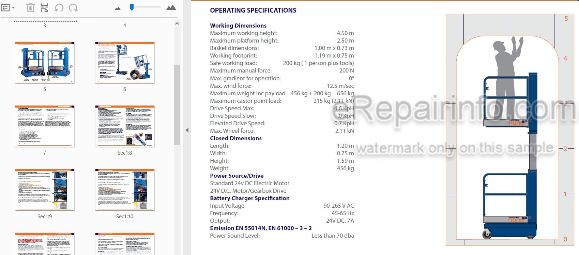
Task: Open the thumbnail panel options menu
Action: pos(8,7)
